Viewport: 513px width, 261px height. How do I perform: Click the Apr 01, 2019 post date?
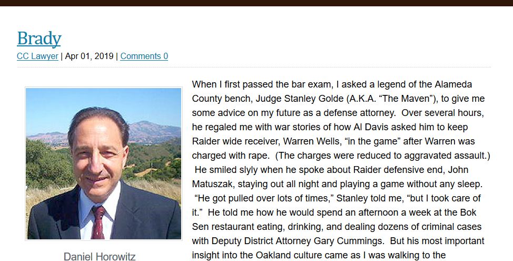click(x=89, y=56)
